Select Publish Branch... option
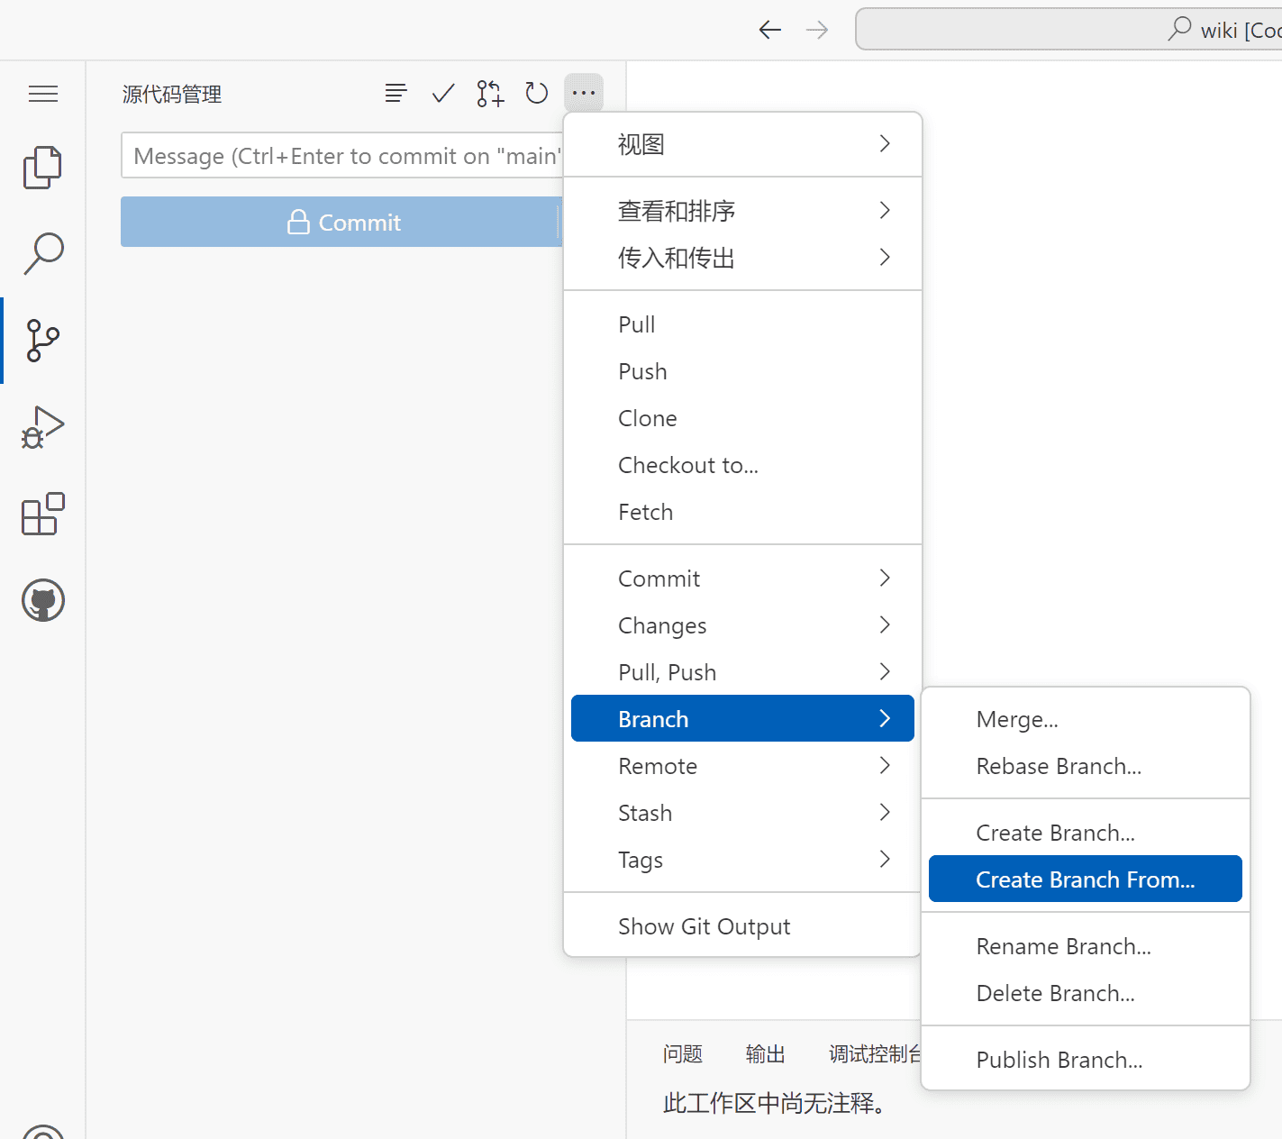 1059,1060
